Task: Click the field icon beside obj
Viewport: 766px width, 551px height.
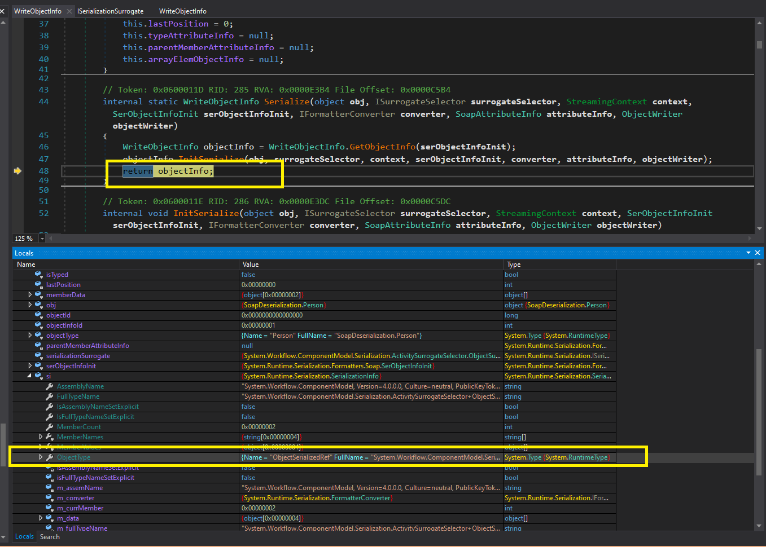Action: [x=39, y=305]
